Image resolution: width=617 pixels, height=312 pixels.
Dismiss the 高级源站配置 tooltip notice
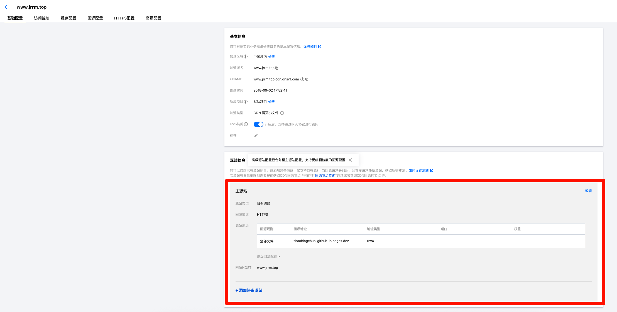click(350, 160)
